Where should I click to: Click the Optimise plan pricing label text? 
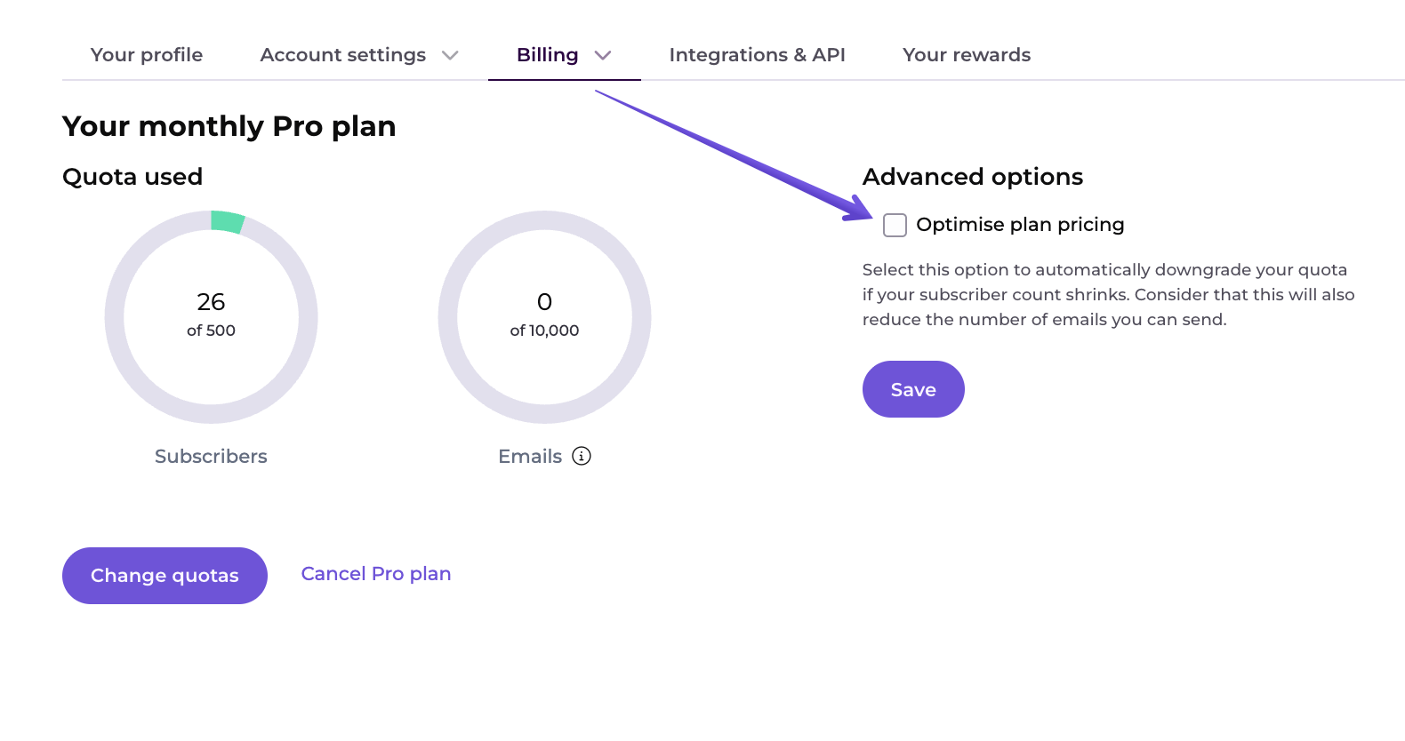1020,225
